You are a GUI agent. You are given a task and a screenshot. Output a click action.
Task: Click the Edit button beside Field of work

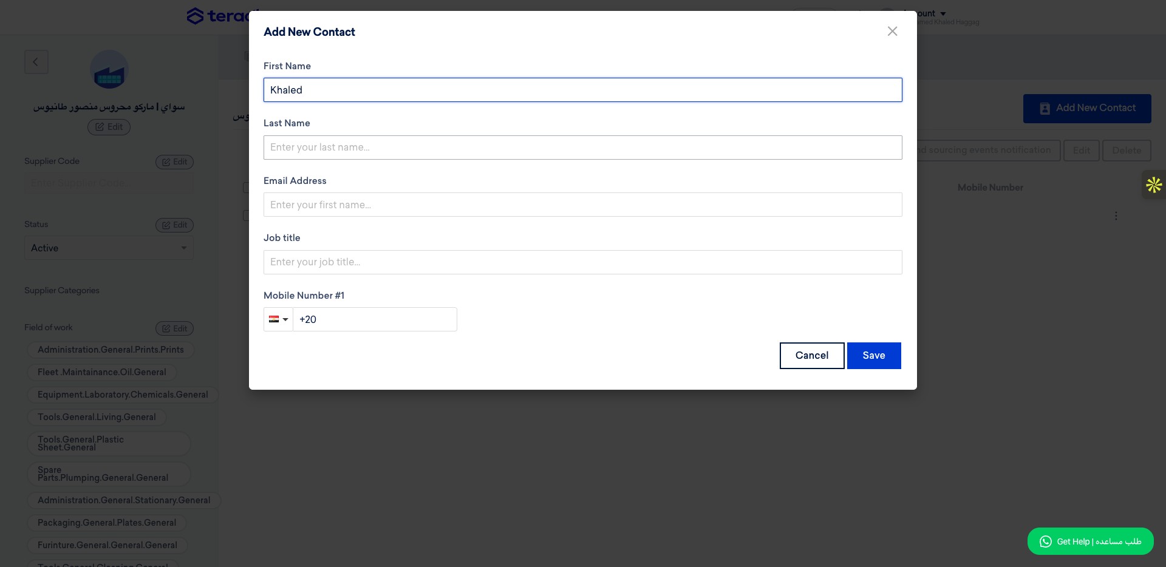[x=174, y=328]
